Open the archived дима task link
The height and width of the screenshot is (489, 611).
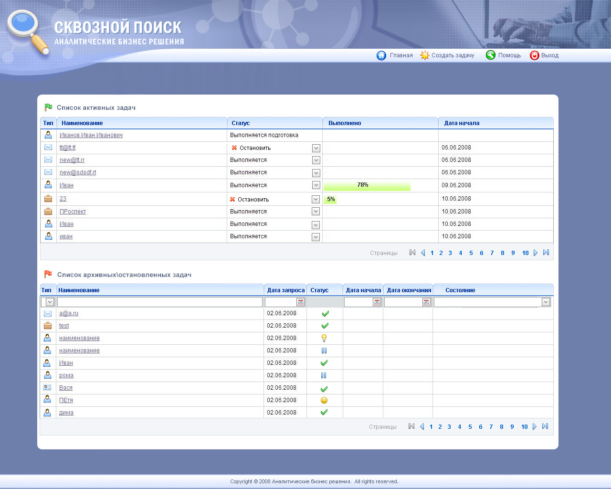click(66, 413)
